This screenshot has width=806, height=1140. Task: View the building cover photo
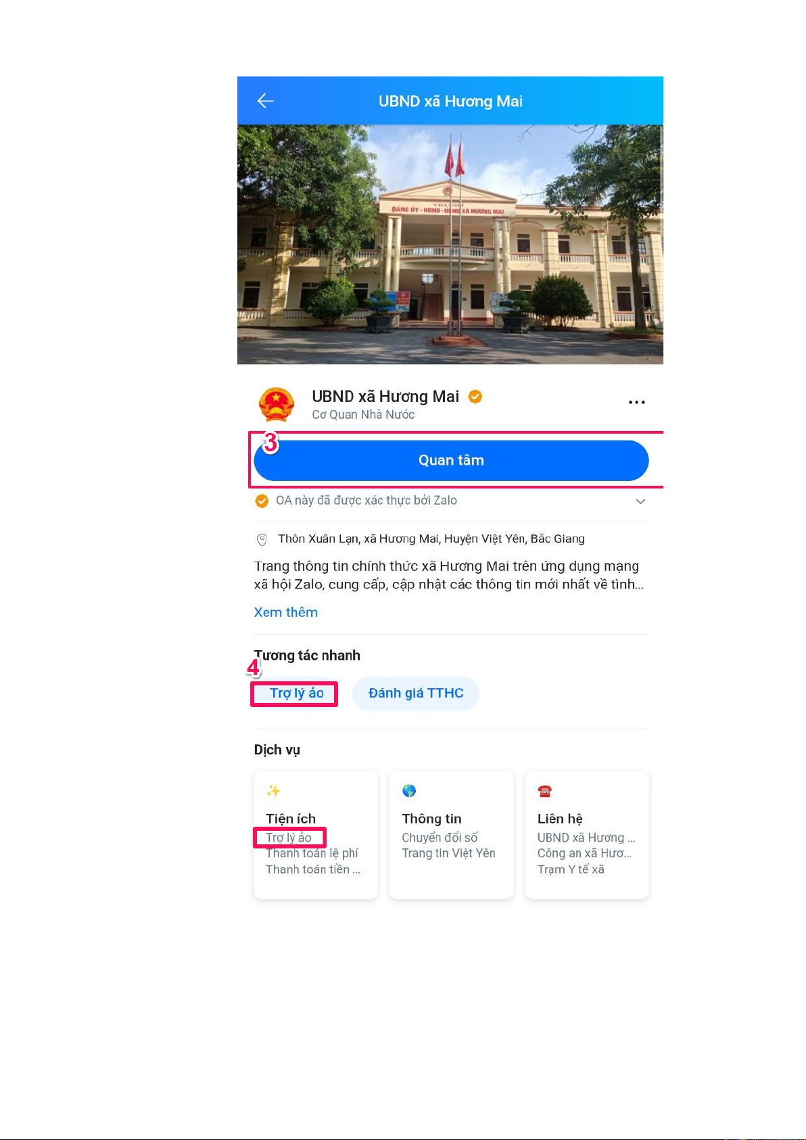450,244
